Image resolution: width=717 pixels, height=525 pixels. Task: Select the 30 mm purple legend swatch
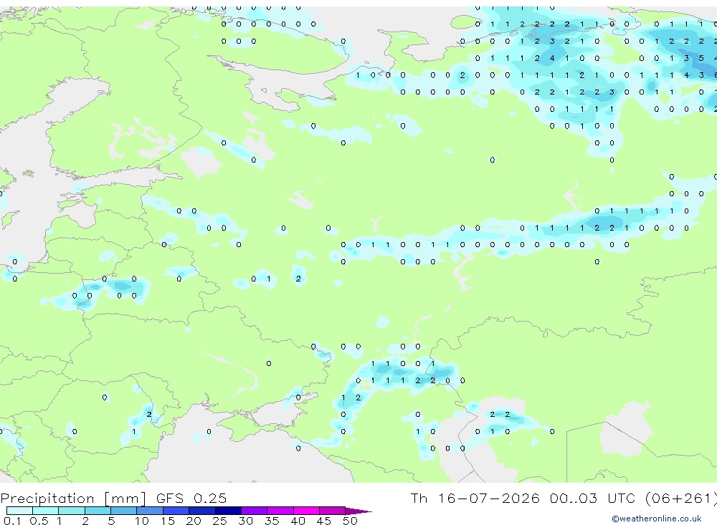coord(254,511)
